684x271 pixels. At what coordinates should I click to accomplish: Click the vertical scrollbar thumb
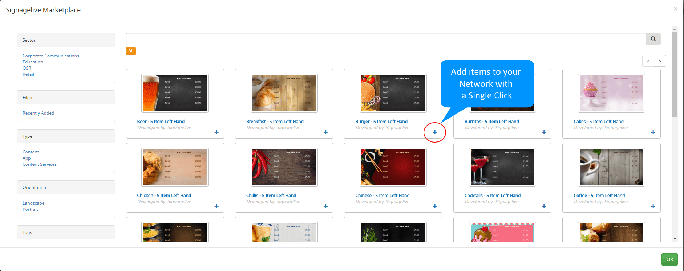tap(675, 74)
